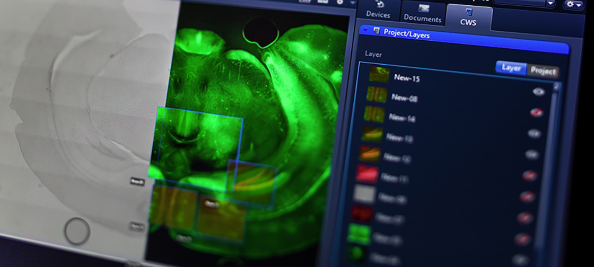This screenshot has height=267, width=594.
Task: Click the Project/Layers panel header icon
Action: point(376,31)
